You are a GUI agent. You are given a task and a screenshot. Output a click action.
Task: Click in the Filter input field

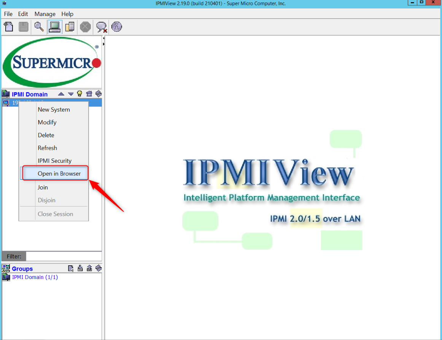pos(64,257)
